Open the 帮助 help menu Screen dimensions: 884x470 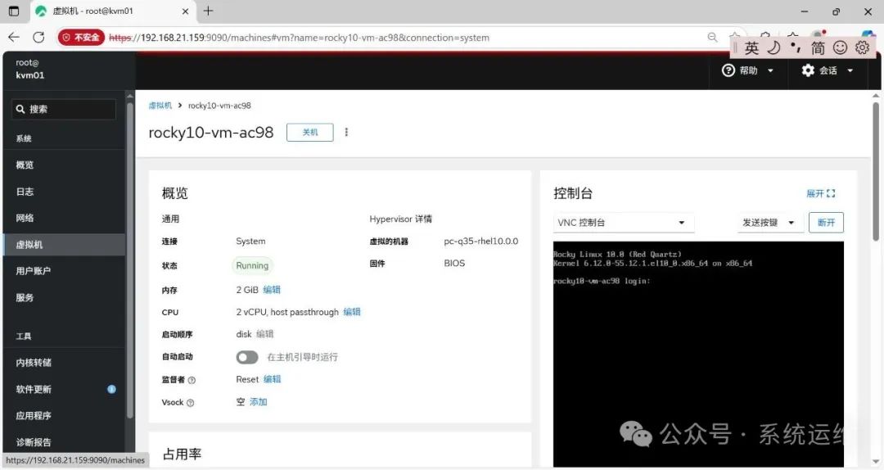747,70
